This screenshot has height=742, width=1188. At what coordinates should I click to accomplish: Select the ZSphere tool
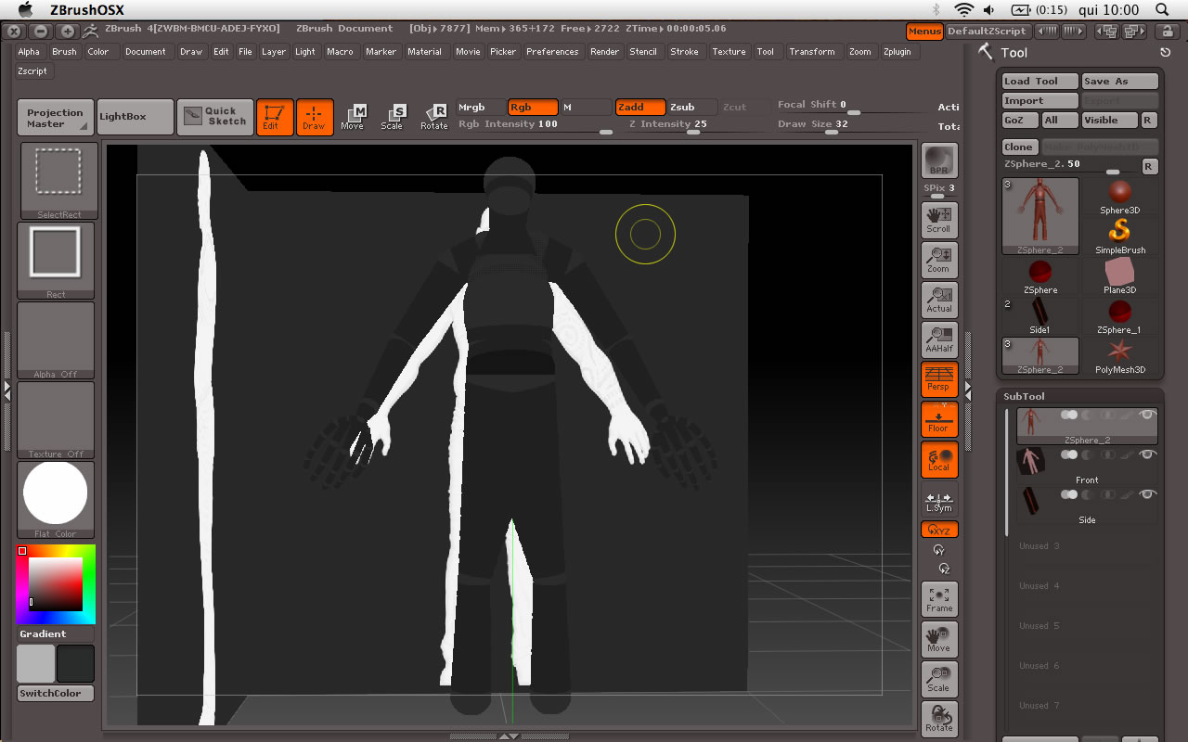pyautogui.click(x=1040, y=276)
